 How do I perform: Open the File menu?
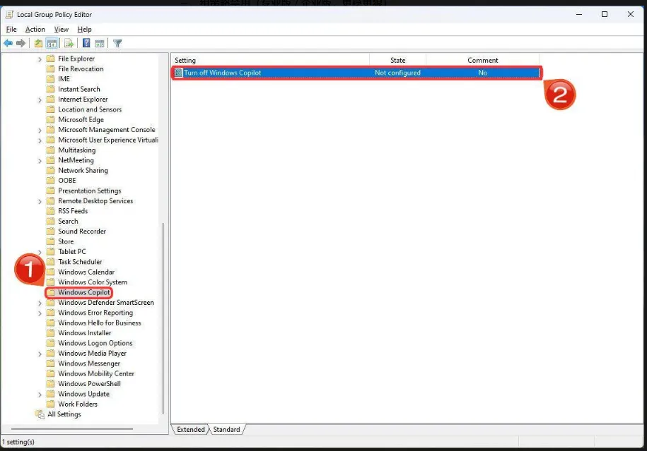(11, 29)
